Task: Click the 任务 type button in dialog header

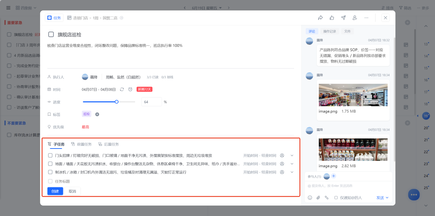Action: [x=54, y=18]
